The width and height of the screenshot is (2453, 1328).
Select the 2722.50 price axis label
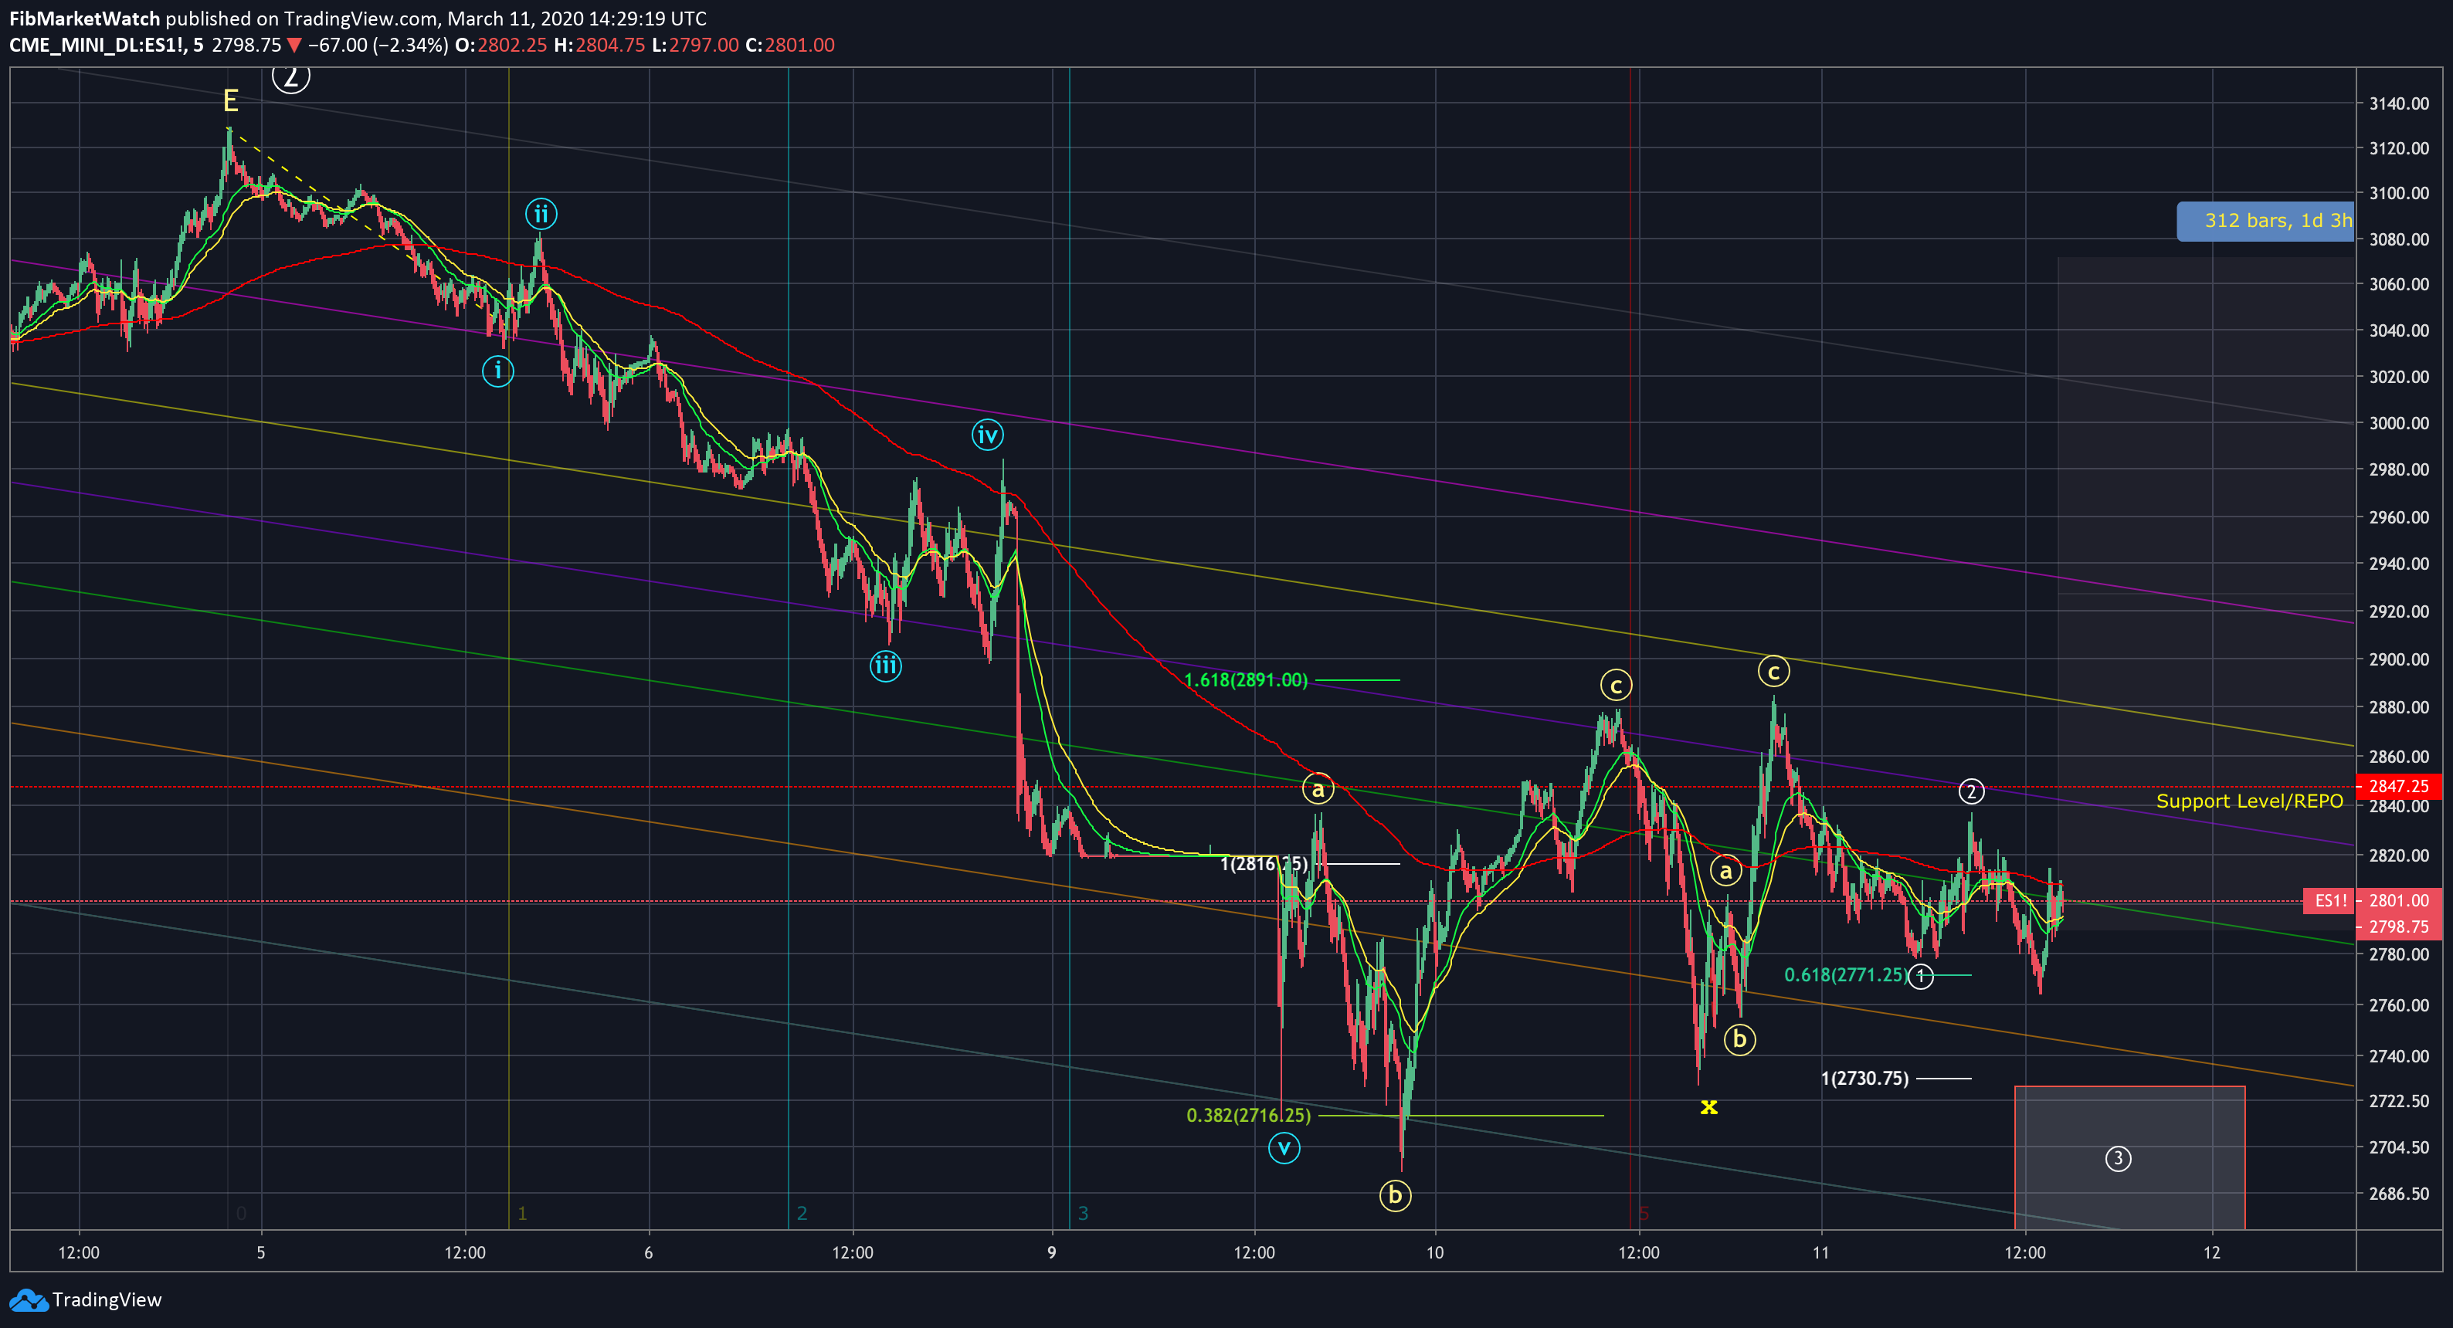[x=2399, y=1100]
